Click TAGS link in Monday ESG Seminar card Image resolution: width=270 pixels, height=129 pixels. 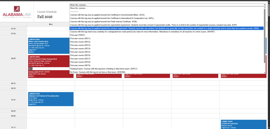point(30,74)
